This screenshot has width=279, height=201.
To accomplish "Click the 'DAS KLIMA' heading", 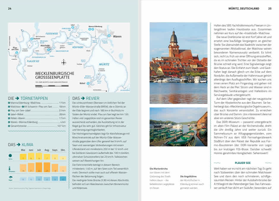I will coord(21,145).
